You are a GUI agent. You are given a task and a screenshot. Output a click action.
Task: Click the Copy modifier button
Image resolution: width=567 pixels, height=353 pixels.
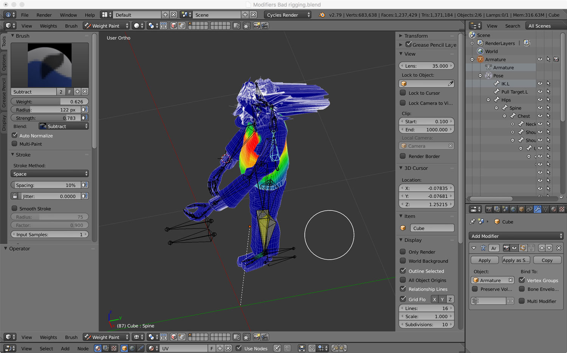point(547,260)
